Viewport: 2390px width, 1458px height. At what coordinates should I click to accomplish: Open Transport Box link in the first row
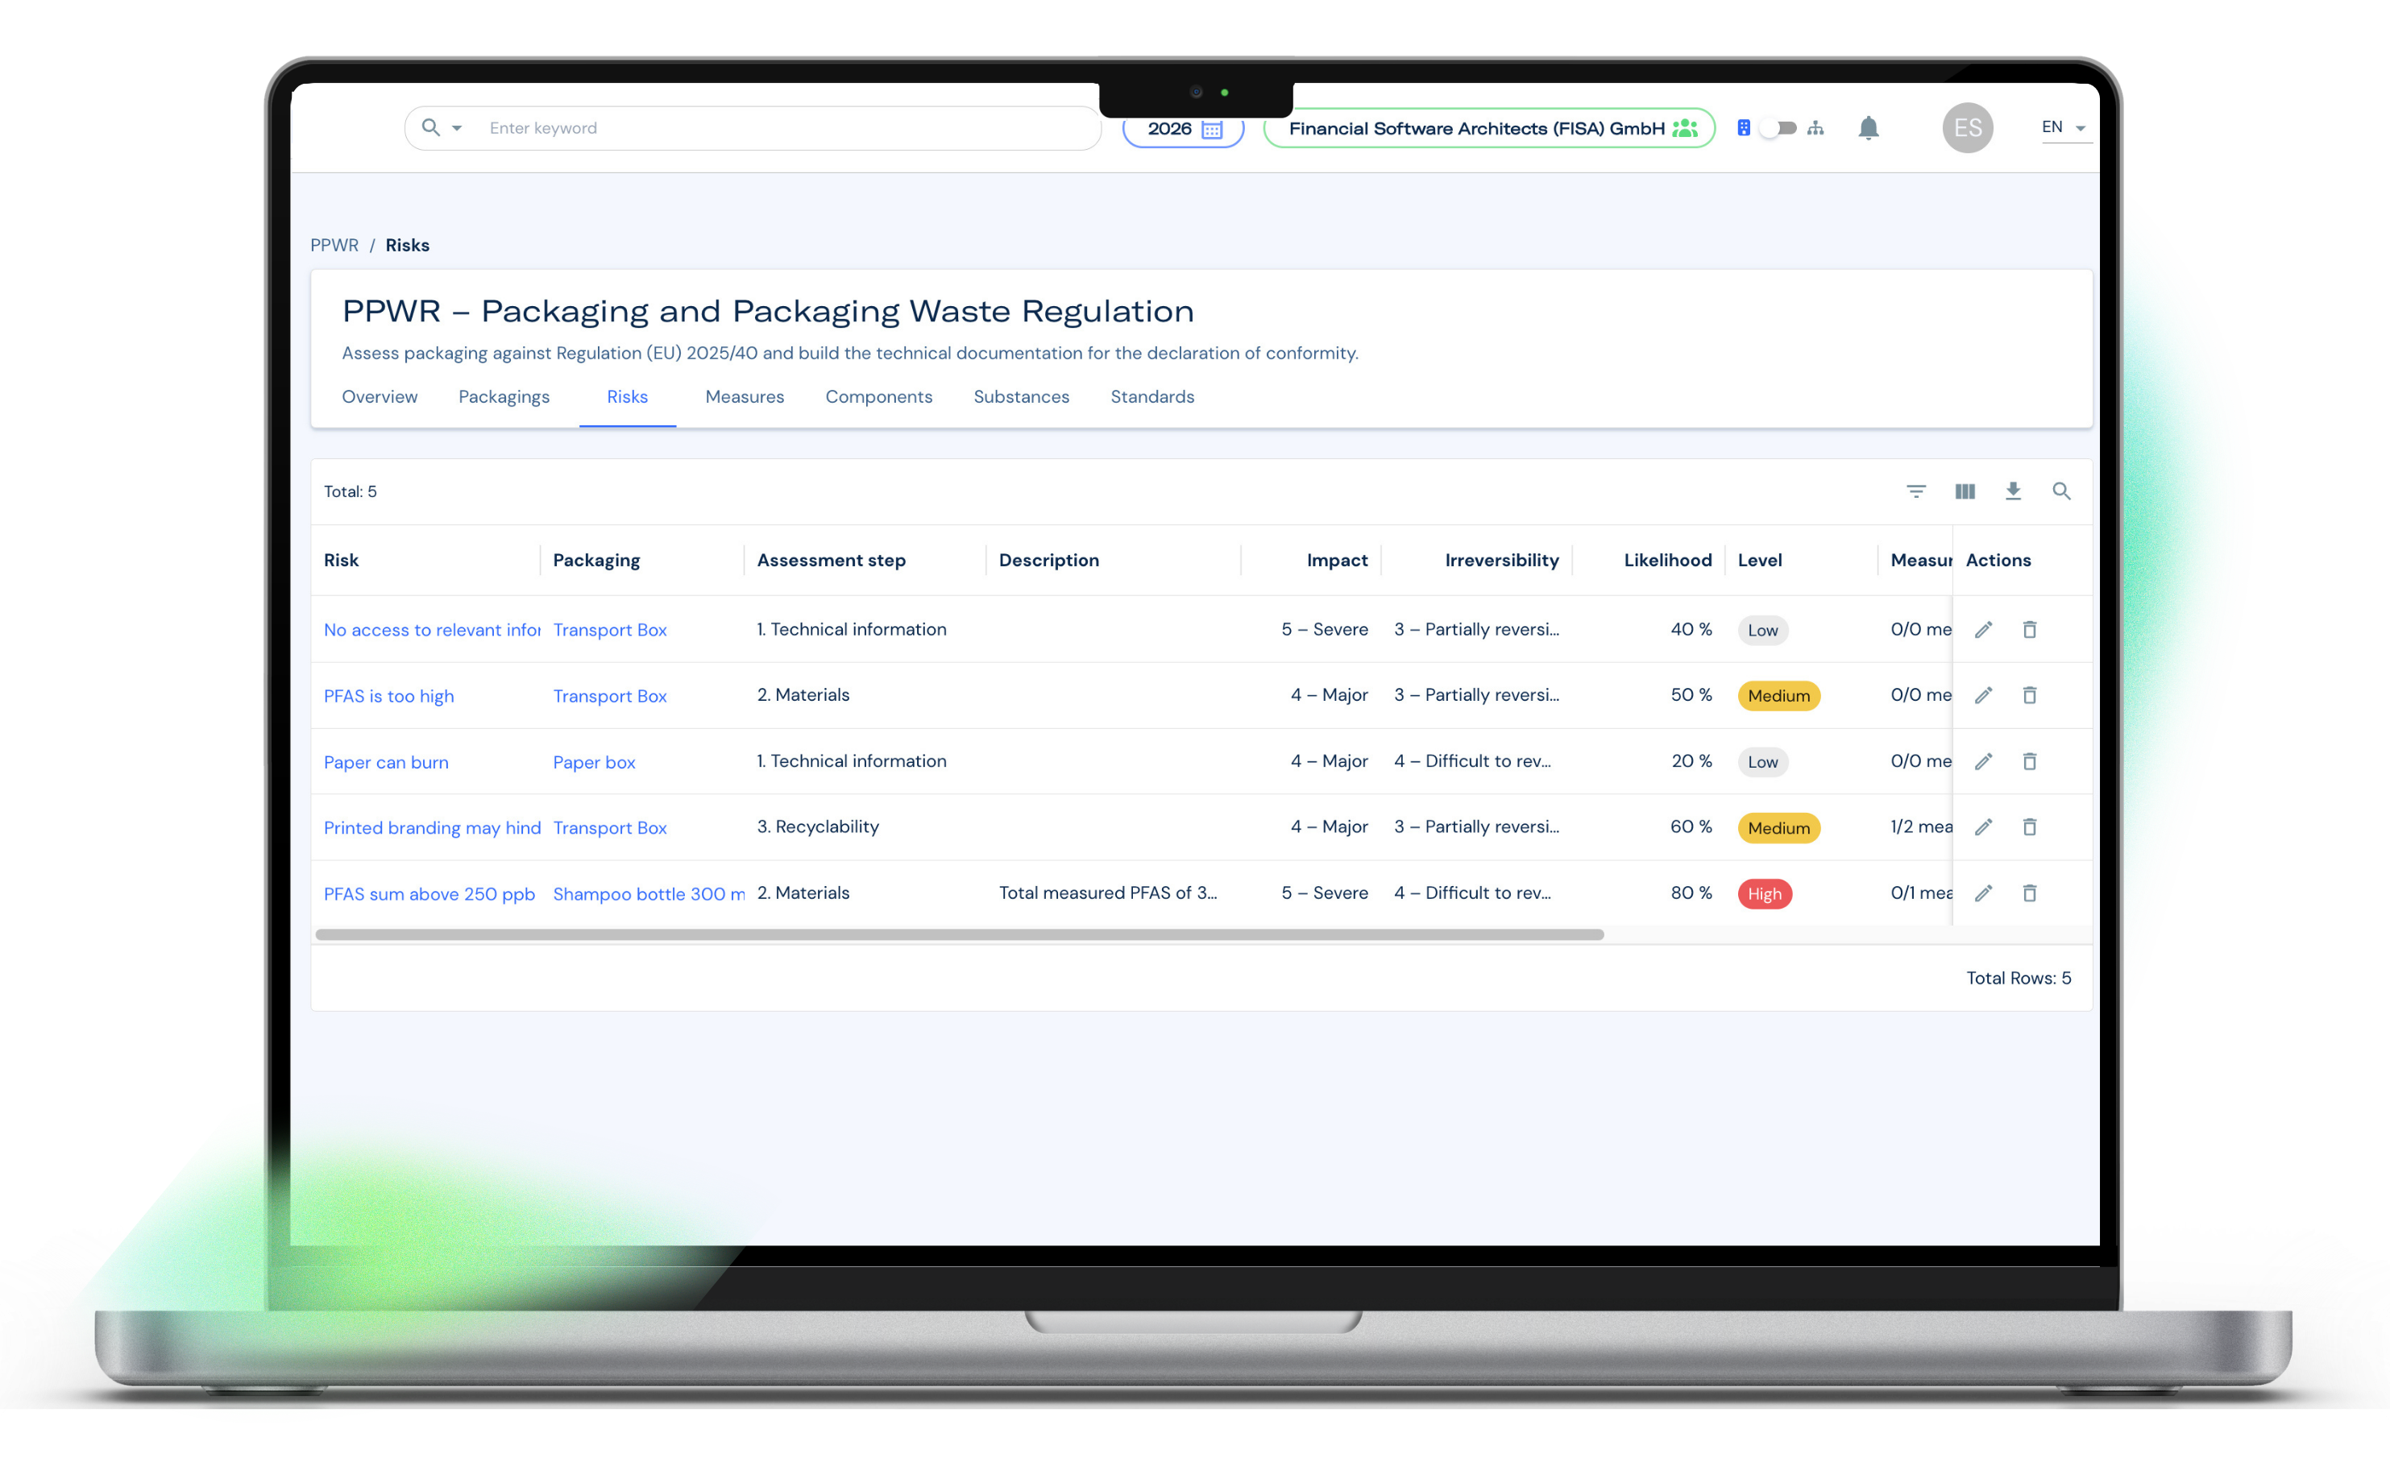[609, 630]
